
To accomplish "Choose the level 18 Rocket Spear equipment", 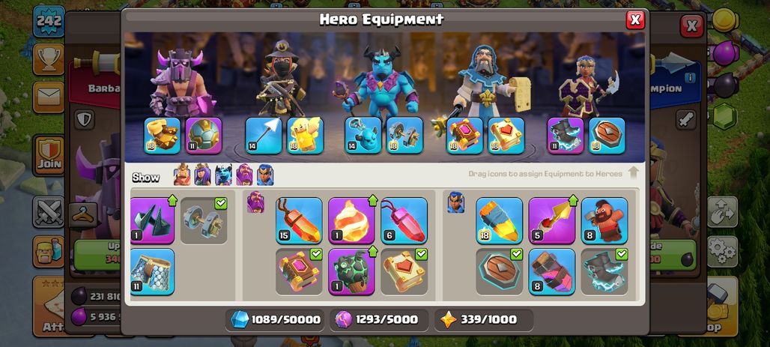I will click(500, 220).
